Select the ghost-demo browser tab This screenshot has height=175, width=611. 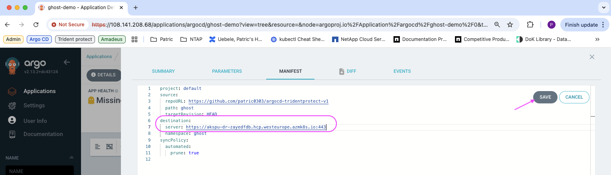click(x=82, y=8)
